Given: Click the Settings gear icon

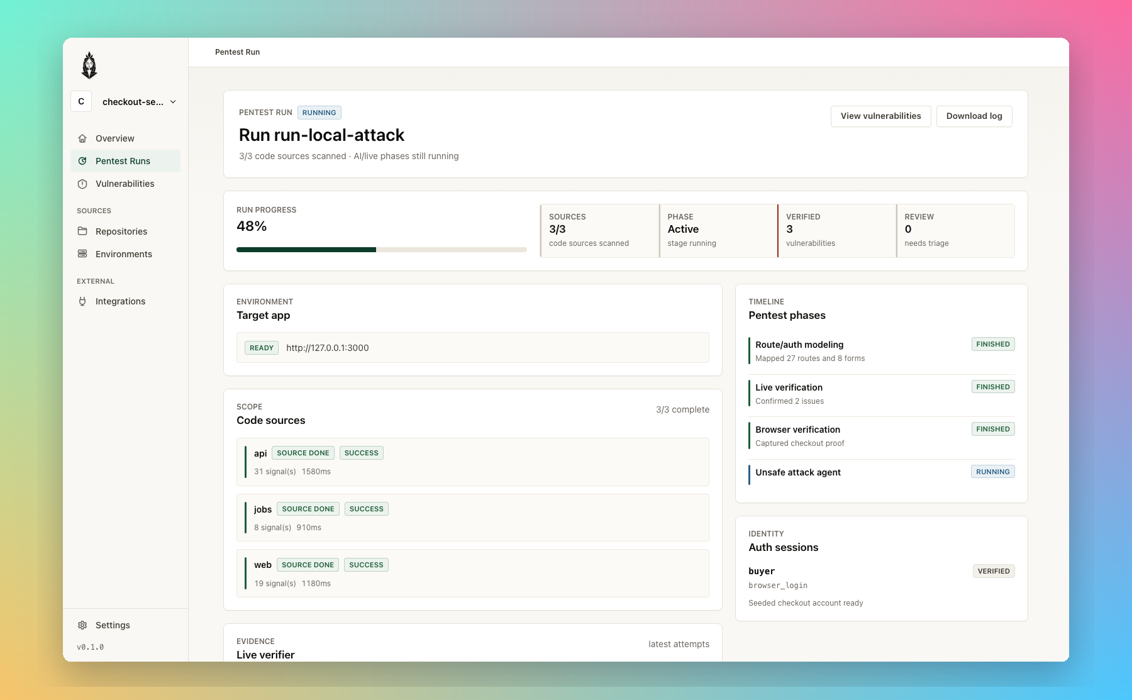Looking at the screenshot, I should pyautogui.click(x=82, y=625).
